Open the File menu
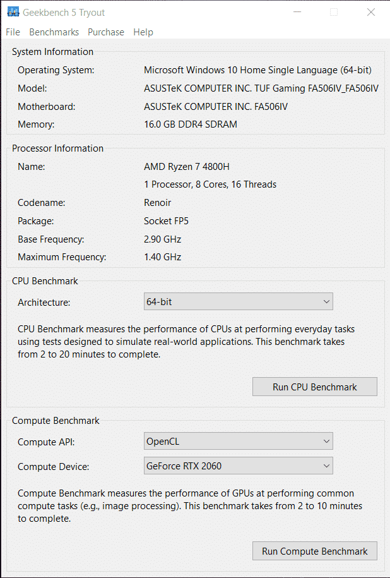The height and width of the screenshot is (578, 390). (x=13, y=32)
